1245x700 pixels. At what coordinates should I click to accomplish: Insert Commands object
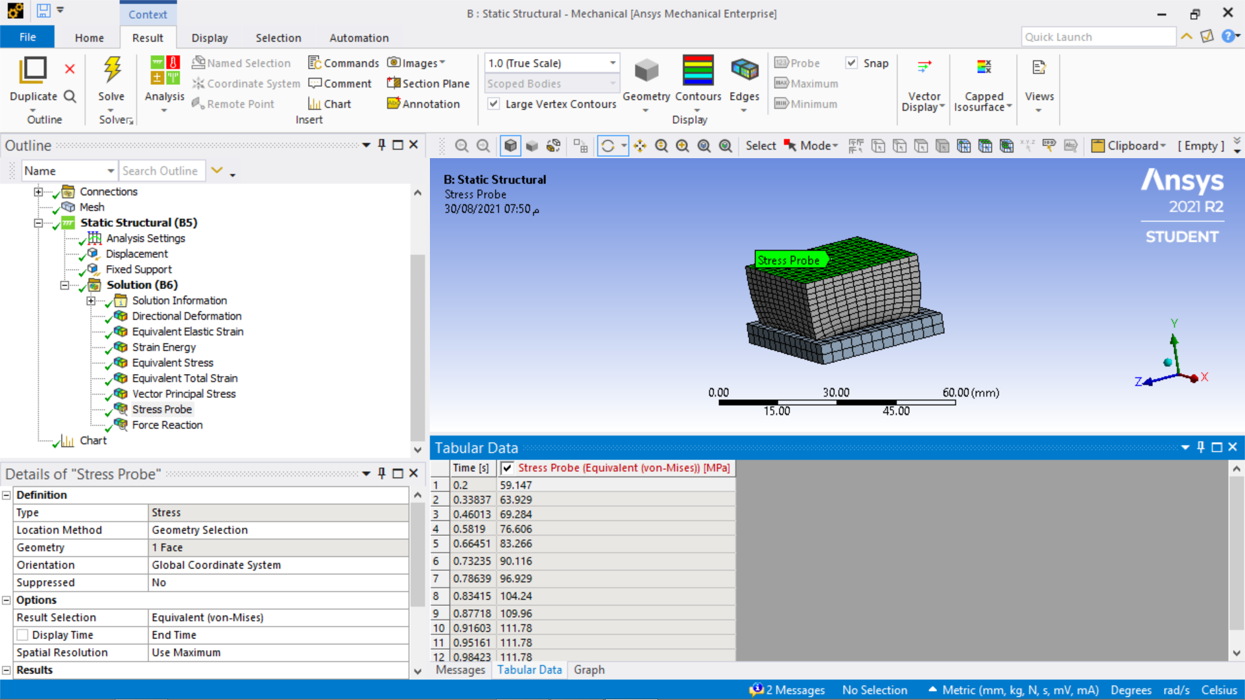pyautogui.click(x=344, y=63)
